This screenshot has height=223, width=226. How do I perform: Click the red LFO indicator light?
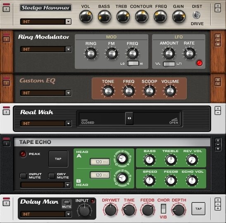pyautogui.click(x=200, y=63)
